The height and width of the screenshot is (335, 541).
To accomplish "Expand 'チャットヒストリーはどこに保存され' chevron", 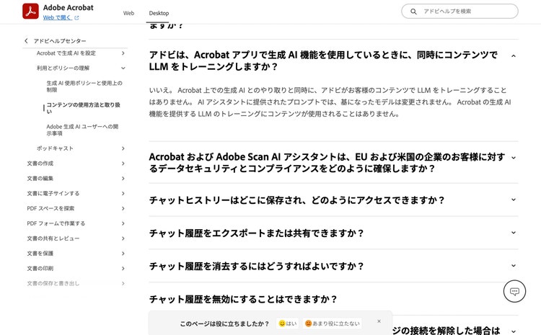I will [x=514, y=200].
